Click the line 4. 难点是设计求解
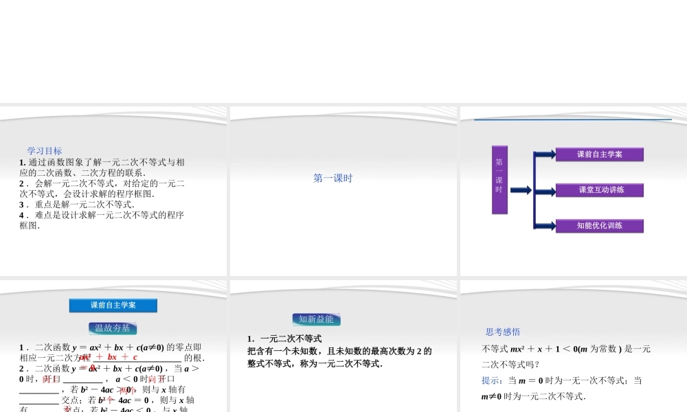This screenshot has height=412, width=687. coord(102,215)
